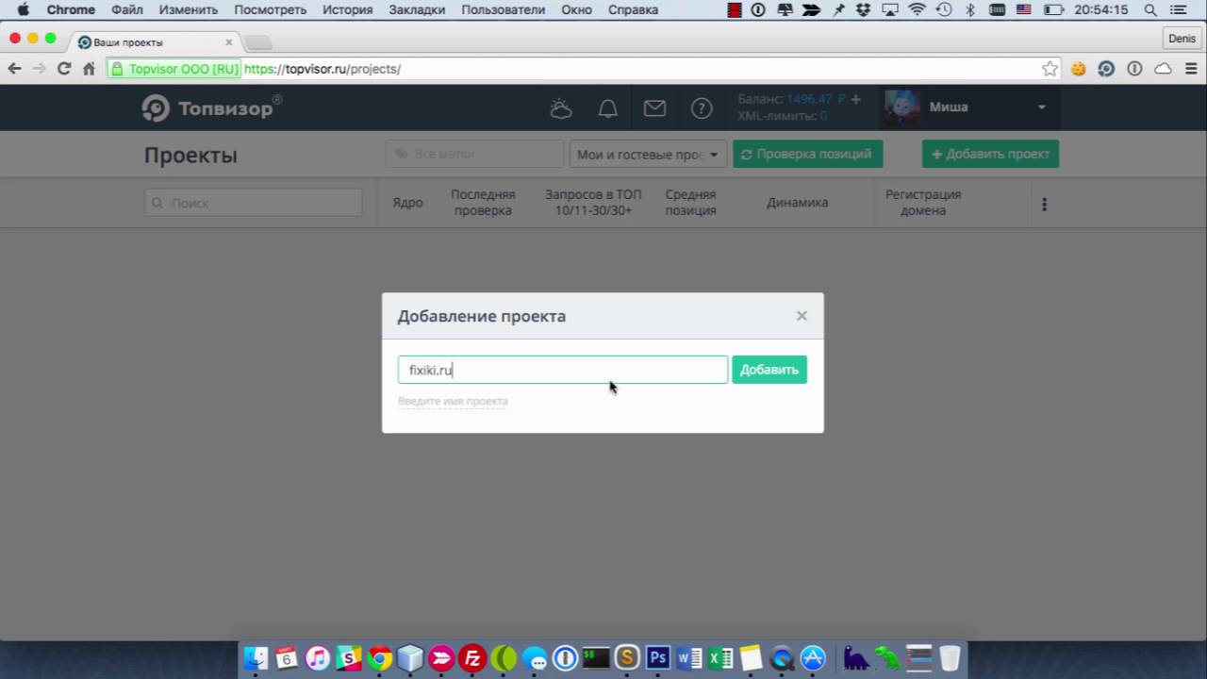1207x679 pixels.
Task: Focus the project name field containing fixiki.ru
Action: tap(563, 370)
